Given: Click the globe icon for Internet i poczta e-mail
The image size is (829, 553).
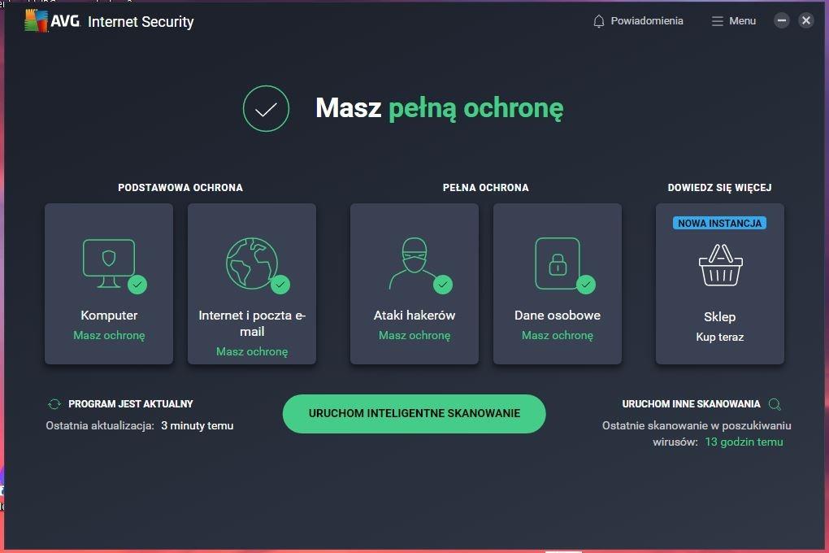Looking at the screenshot, I should 252,263.
